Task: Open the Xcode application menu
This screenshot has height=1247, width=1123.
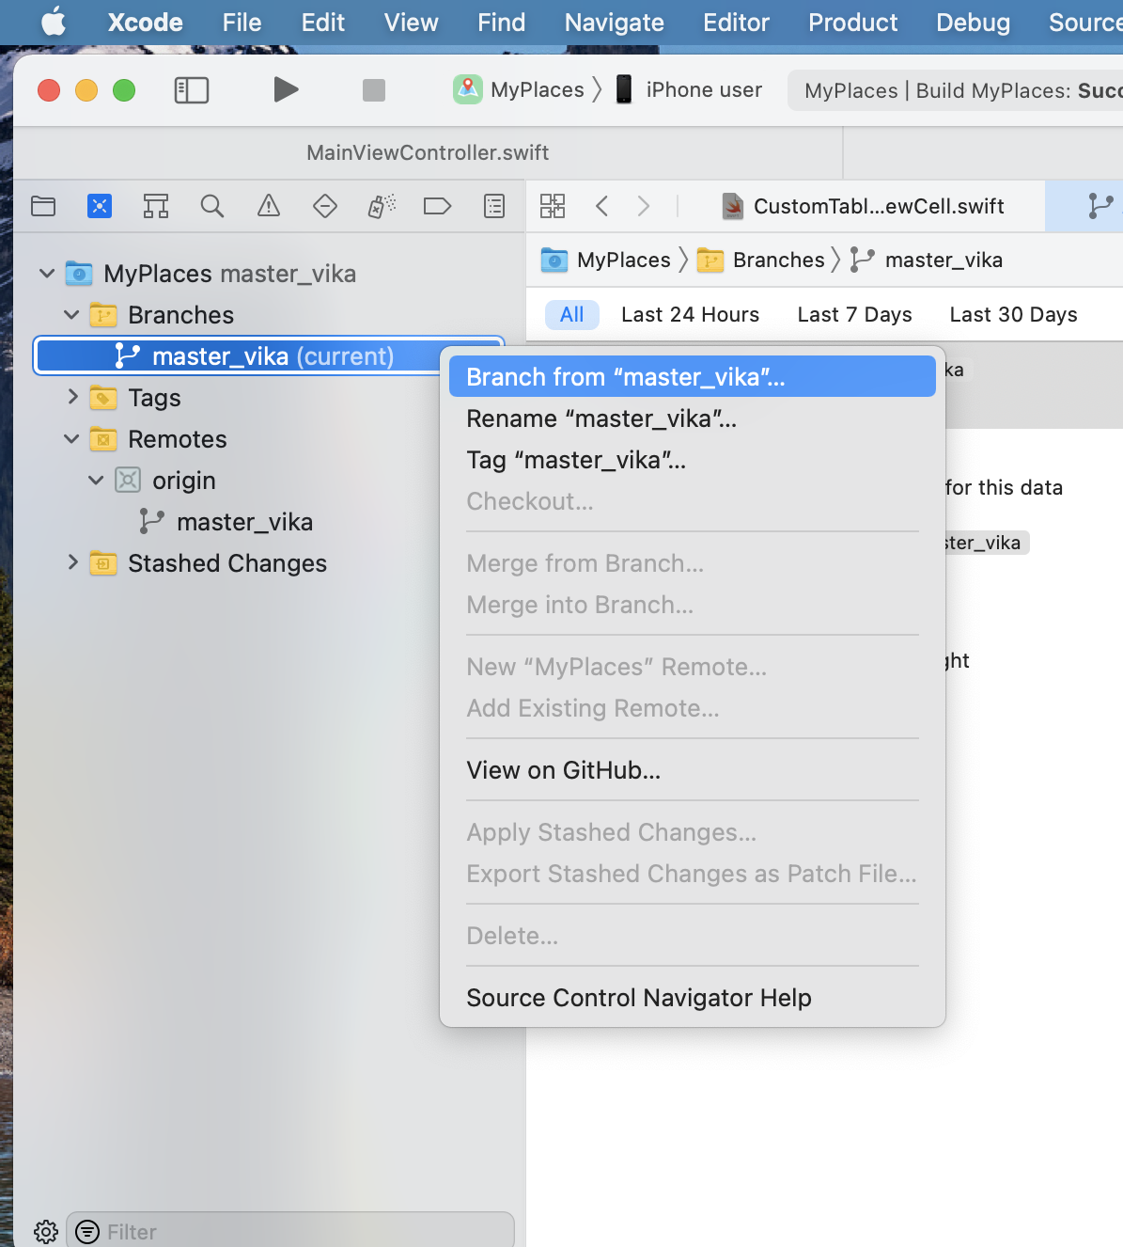Action: point(146,23)
